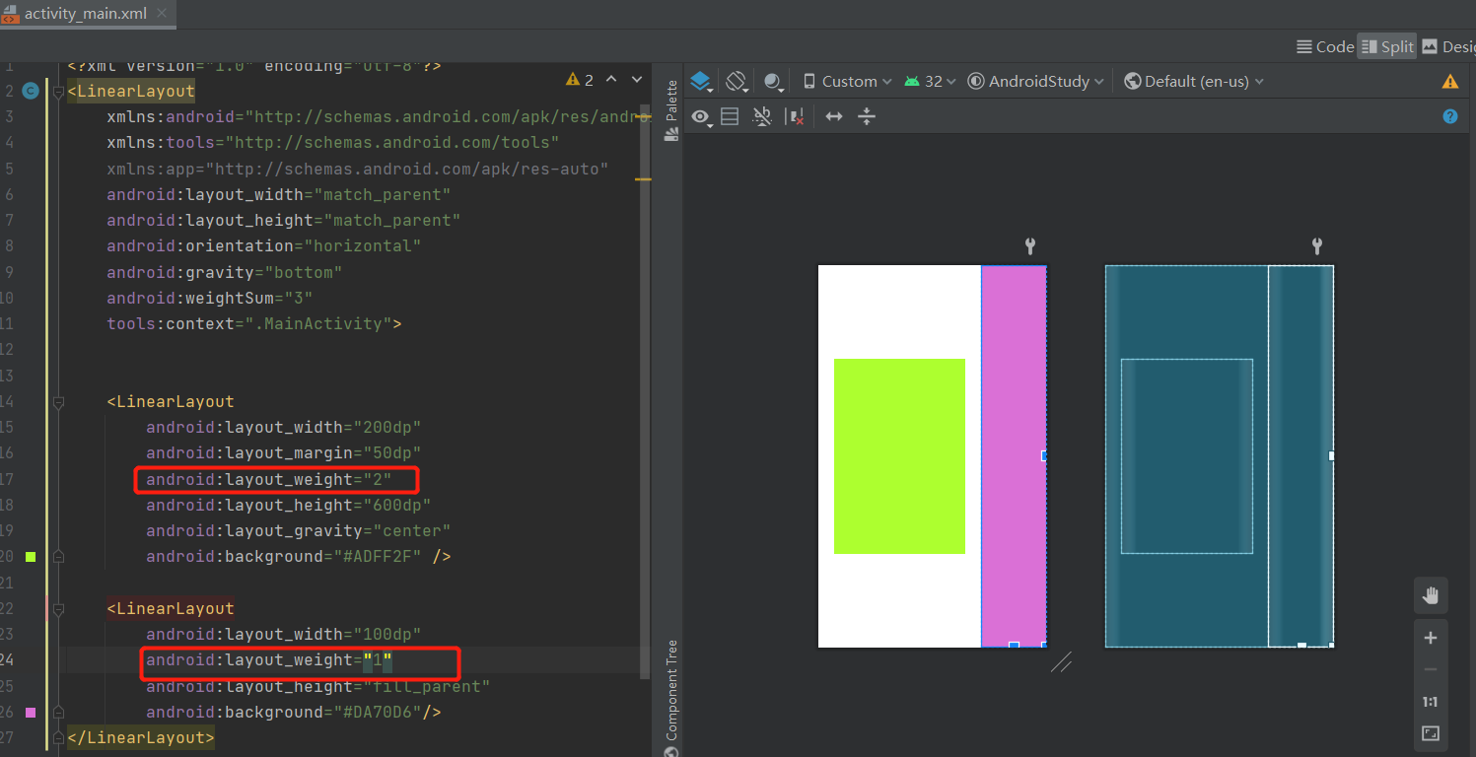Click the layout_margin="50dp" line

(x=284, y=453)
